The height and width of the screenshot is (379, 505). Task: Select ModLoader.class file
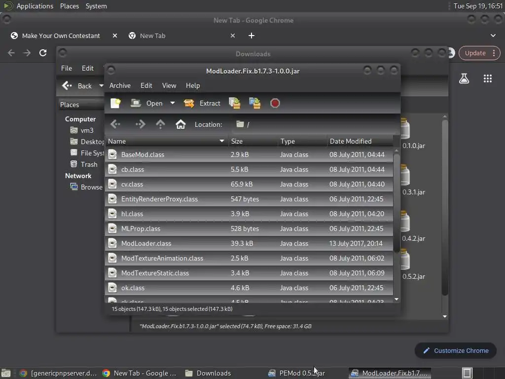pyautogui.click(x=249, y=243)
